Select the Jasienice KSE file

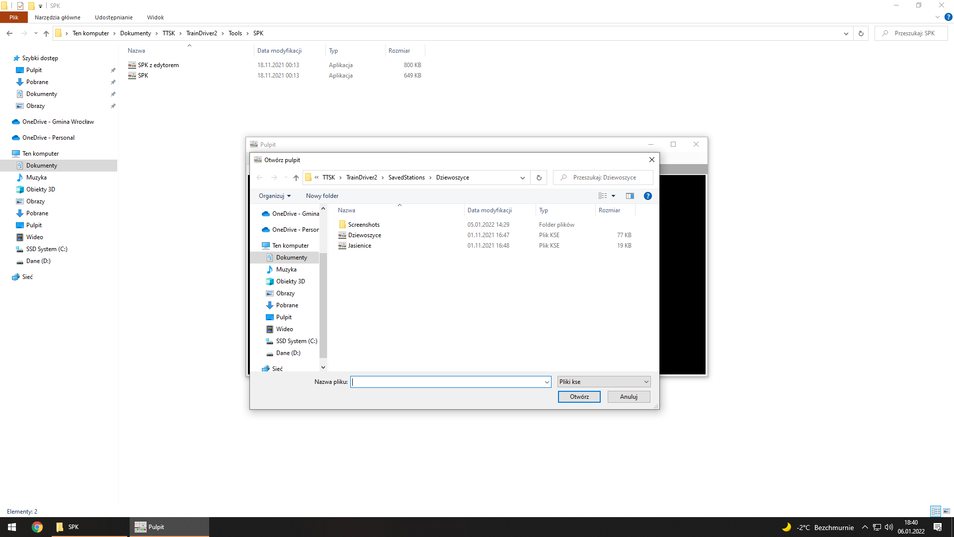click(x=359, y=246)
